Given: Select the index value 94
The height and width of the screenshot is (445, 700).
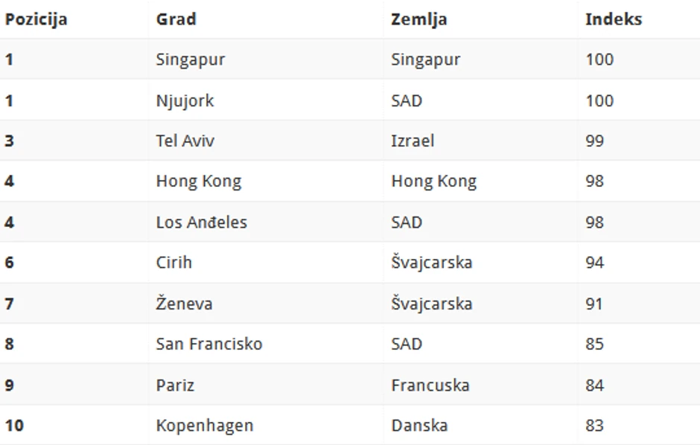Looking at the screenshot, I should (594, 262).
